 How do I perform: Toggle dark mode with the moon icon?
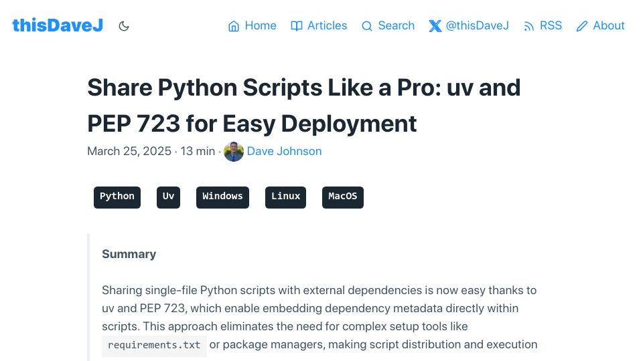[x=124, y=26]
